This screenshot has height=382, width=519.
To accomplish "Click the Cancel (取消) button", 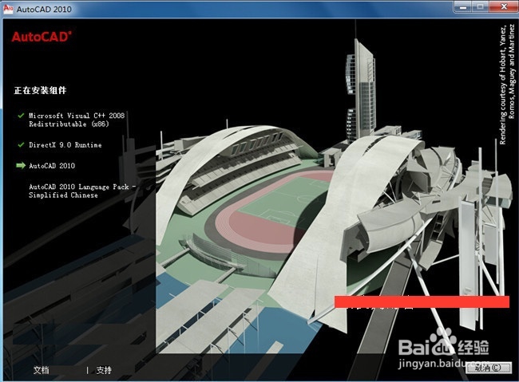I will (x=489, y=368).
